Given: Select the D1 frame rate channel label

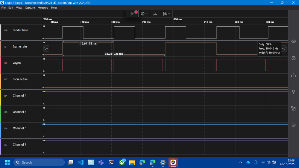Looking at the screenshot, I should coord(20,47).
